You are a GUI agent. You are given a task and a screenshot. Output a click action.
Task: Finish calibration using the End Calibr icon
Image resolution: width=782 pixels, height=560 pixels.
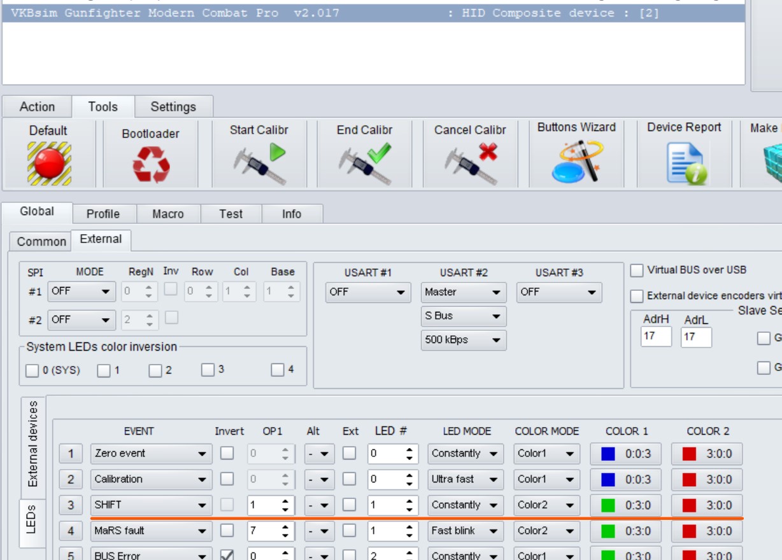click(x=365, y=164)
